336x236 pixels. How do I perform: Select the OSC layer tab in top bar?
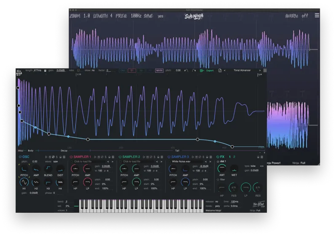pyautogui.click(x=123, y=71)
